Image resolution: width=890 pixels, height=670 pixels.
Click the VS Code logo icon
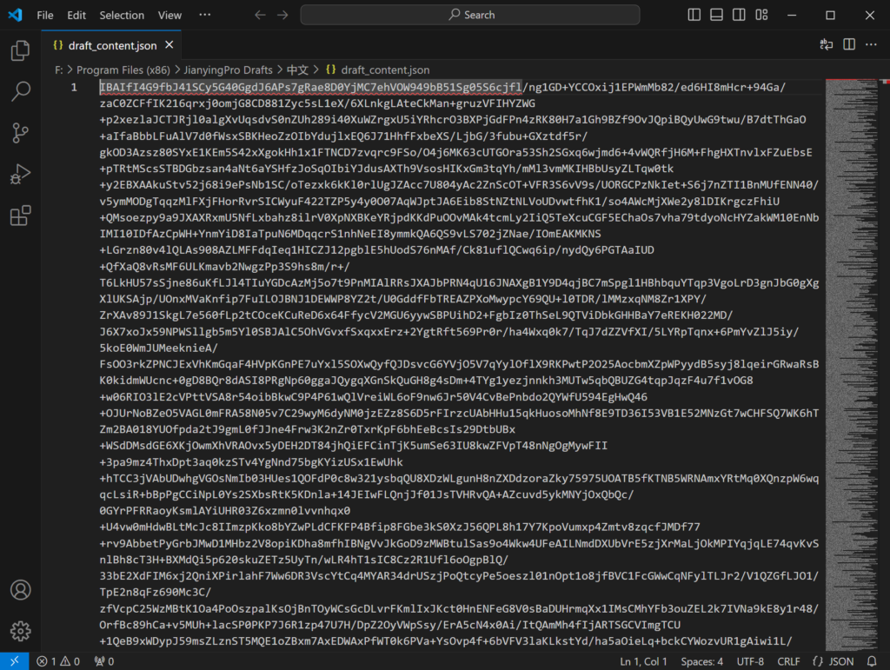tap(16, 15)
